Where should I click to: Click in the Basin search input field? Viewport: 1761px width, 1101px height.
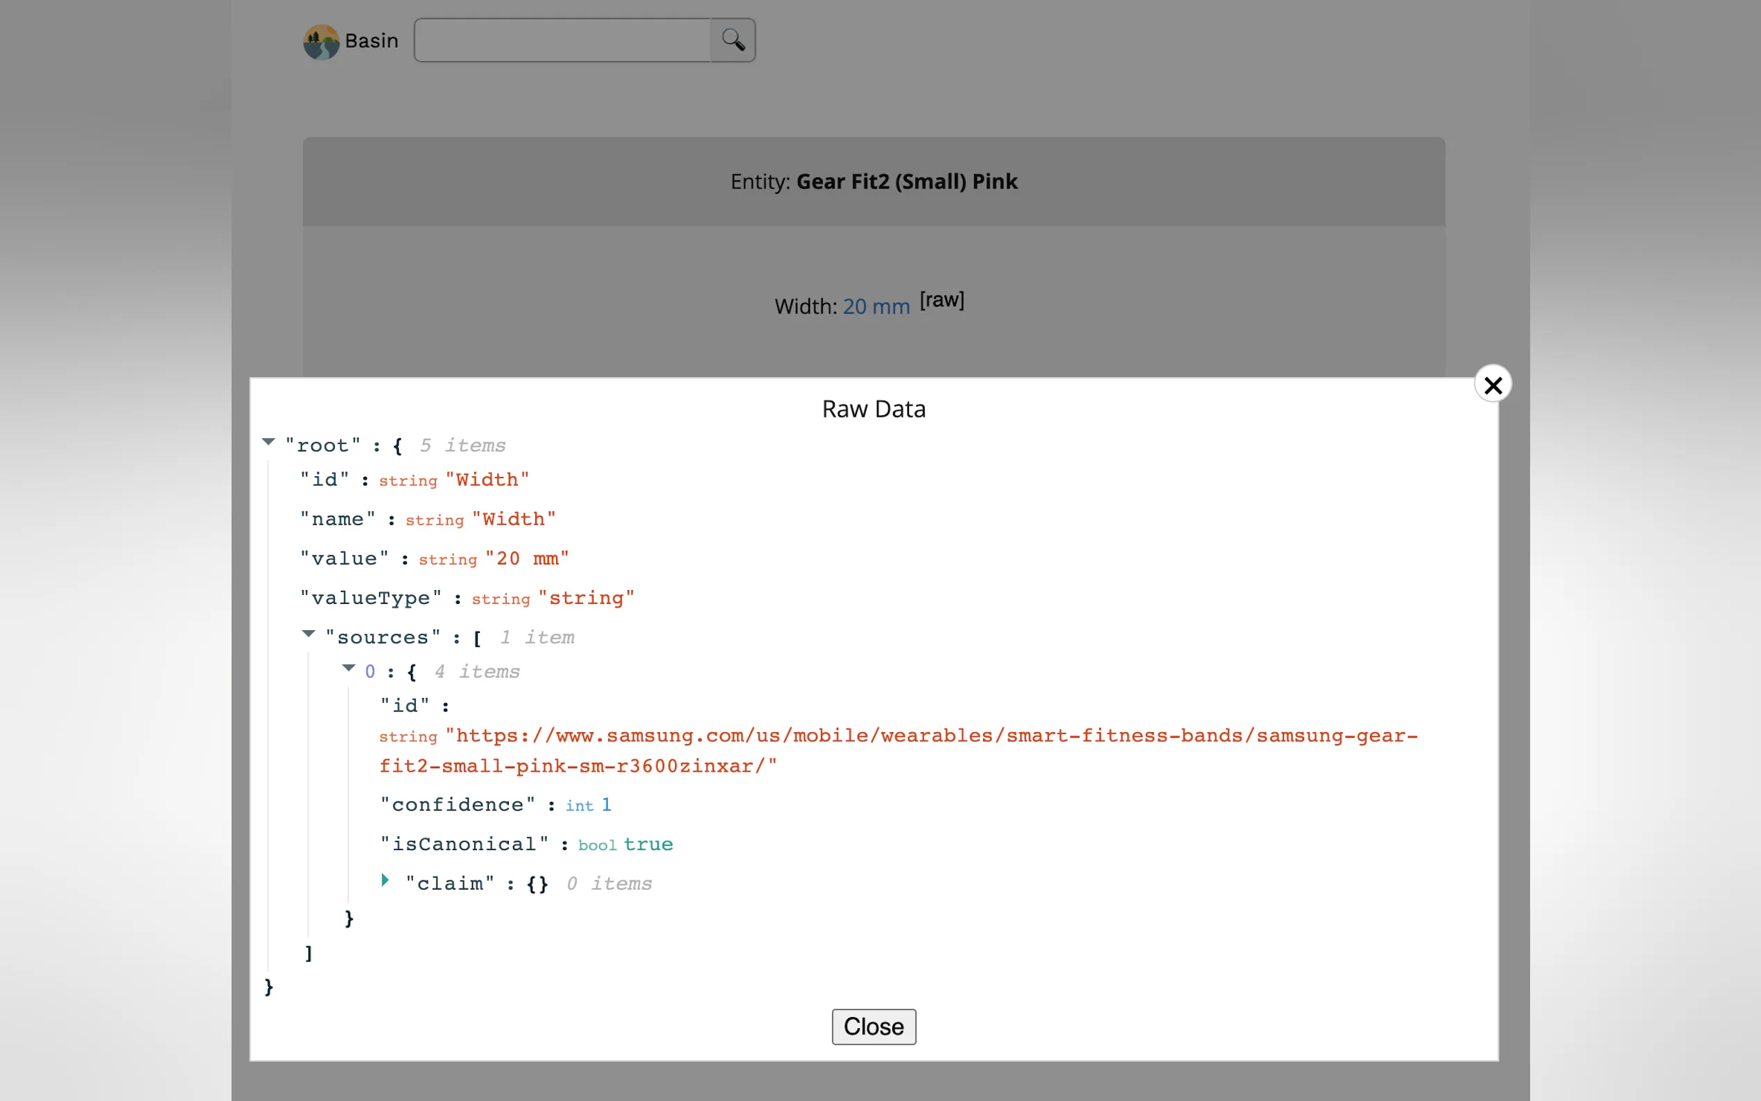coord(562,40)
